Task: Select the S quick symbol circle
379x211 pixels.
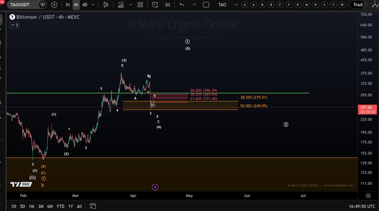Action: click(324, 5)
